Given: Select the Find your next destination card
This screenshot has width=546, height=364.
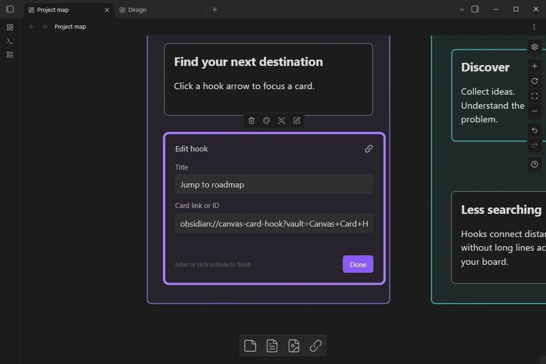Looking at the screenshot, I should (x=268, y=79).
